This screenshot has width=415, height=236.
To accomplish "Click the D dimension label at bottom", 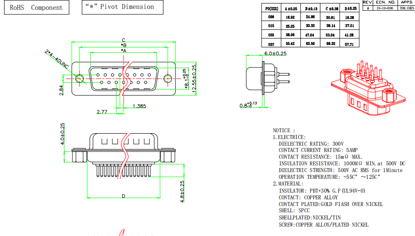I will pos(123,196).
